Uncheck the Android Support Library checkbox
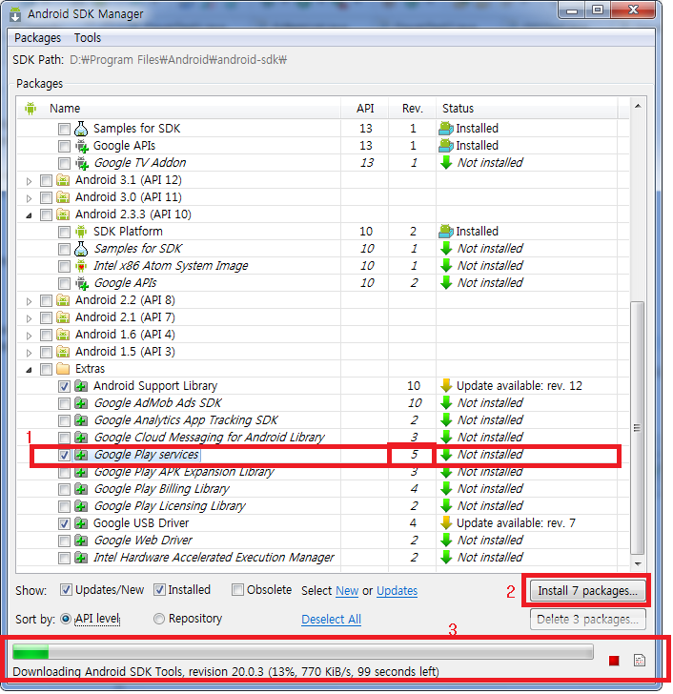Viewport: 673px width, 694px height. coord(64,386)
